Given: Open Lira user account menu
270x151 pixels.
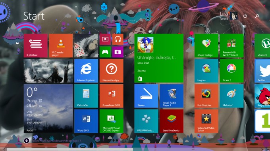Looking at the screenshot, I should pyautogui.click(x=228, y=16).
